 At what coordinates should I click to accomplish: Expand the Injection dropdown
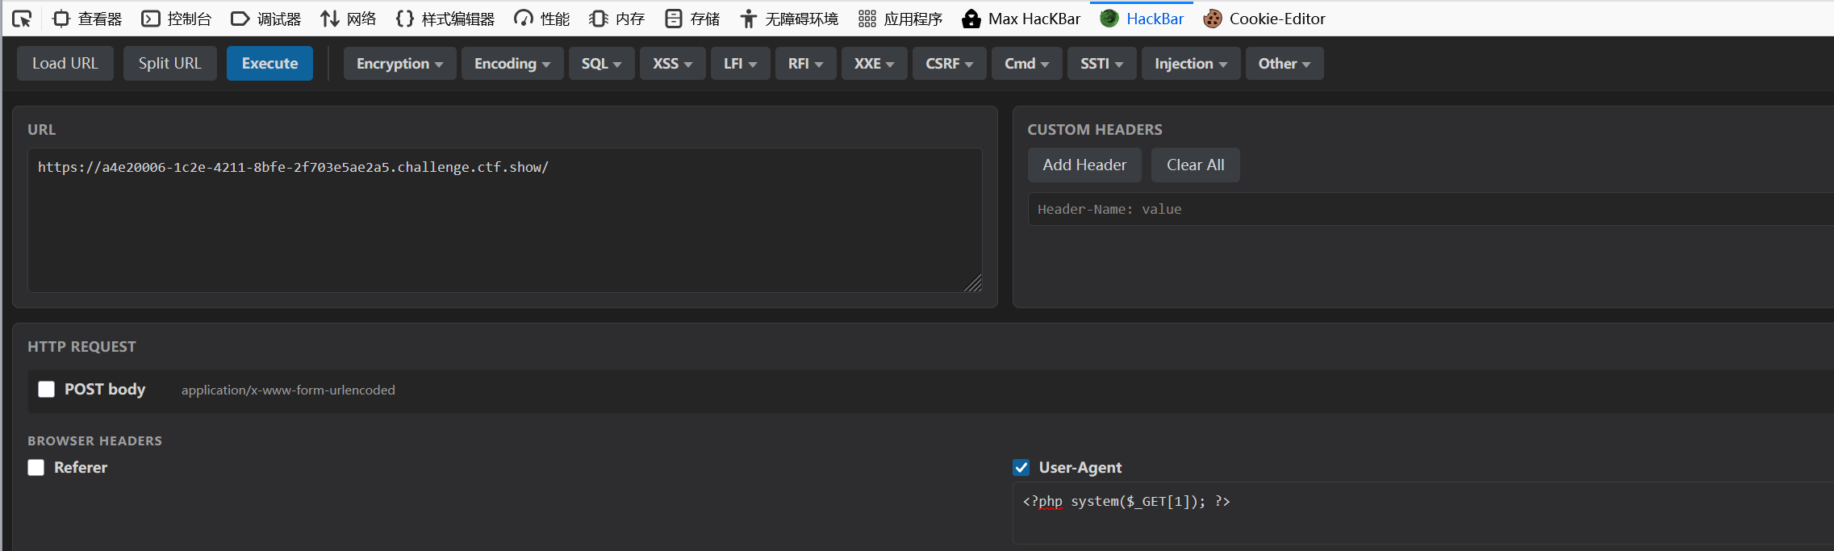coord(1190,63)
